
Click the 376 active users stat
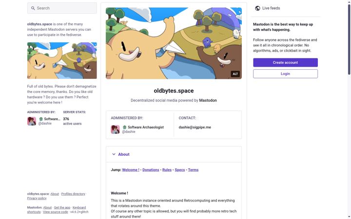(x=72, y=121)
